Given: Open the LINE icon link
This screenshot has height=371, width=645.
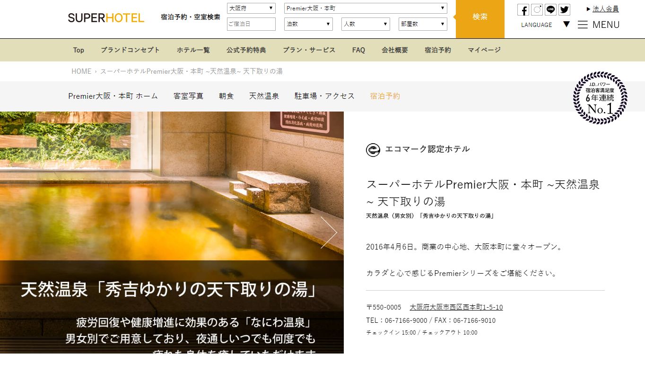Looking at the screenshot, I should tap(550, 10).
